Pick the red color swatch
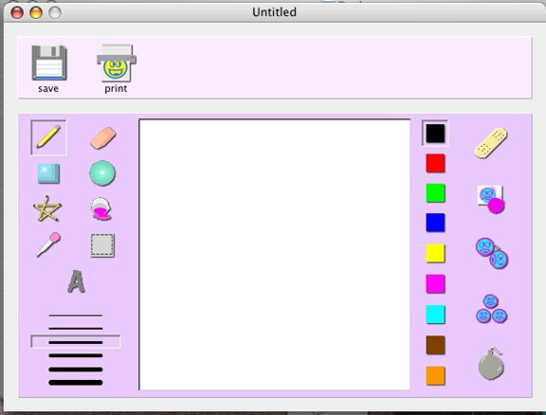Screen dimensions: 546x415 coord(435,163)
